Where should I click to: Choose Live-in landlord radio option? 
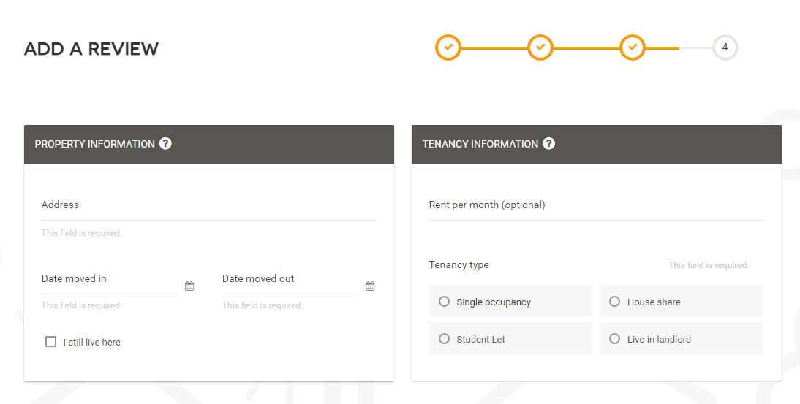coord(614,339)
